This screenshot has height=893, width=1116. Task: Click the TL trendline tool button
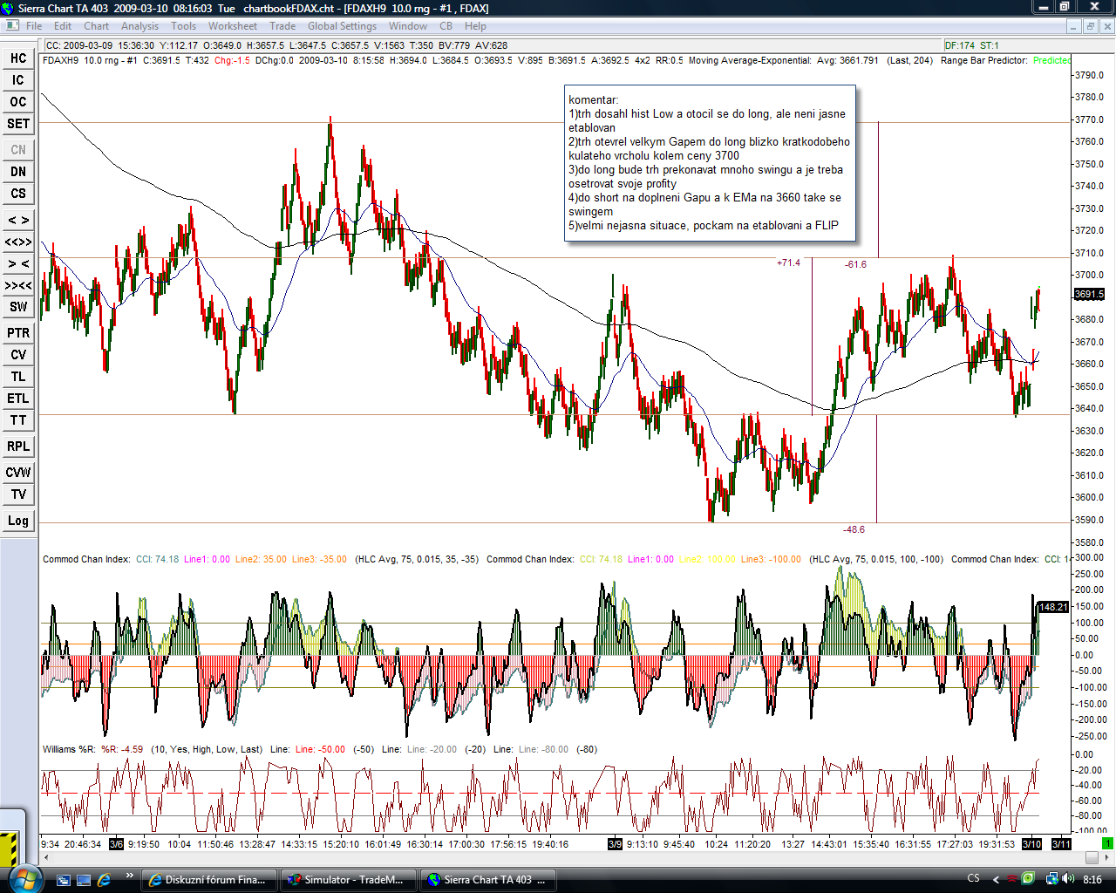click(18, 377)
